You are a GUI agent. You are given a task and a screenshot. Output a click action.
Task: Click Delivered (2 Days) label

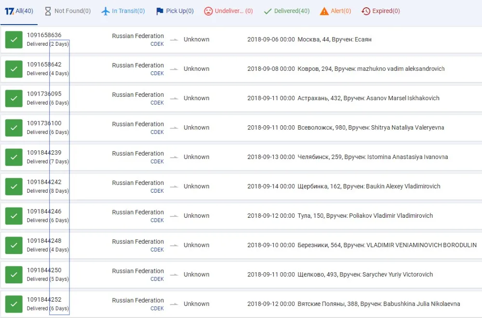[x=48, y=44]
